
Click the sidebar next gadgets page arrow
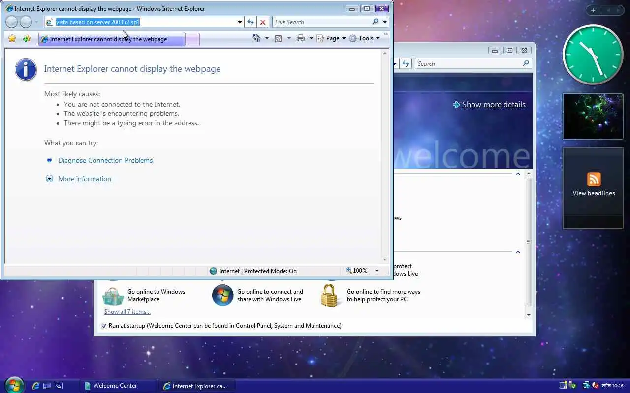(x=618, y=10)
